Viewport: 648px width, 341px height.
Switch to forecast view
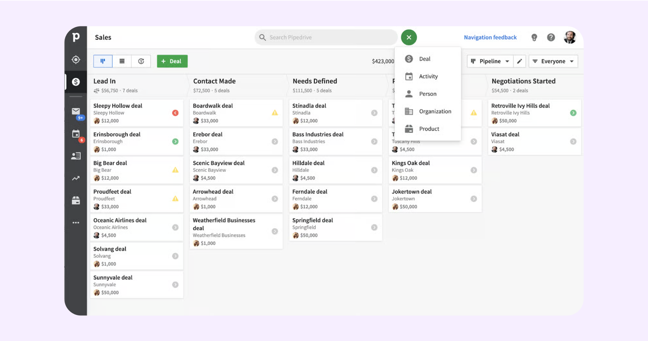click(141, 61)
